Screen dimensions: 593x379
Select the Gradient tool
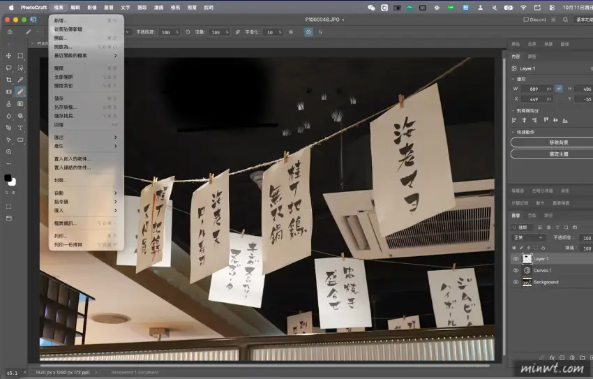(20, 103)
